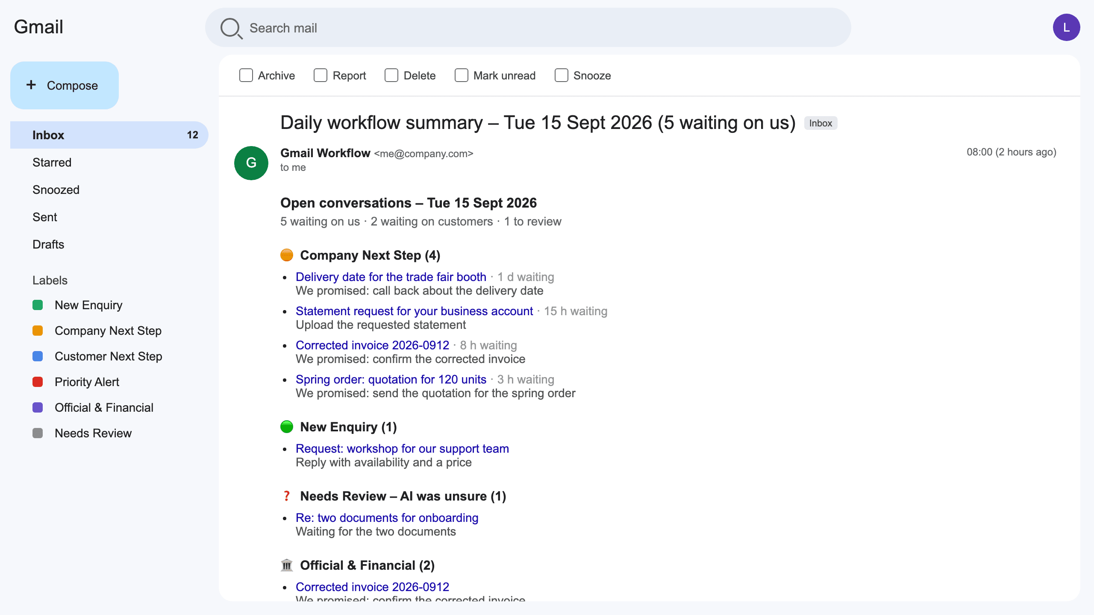
Task: Select the Company Next Step label
Action: [108, 331]
